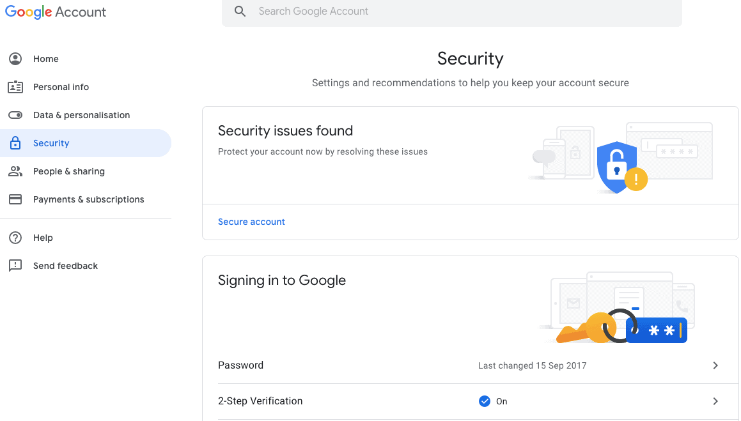The image size is (741, 421).
Task: Expand the 2-Step Verification chevron
Action: (x=715, y=401)
